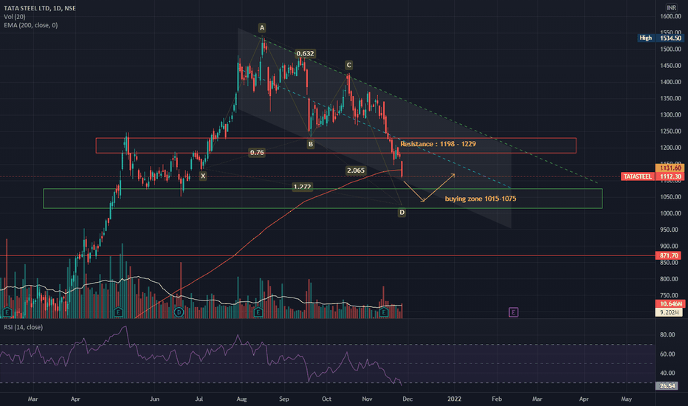Image resolution: width=688 pixels, height=406 pixels.
Task: Click the 1400.00 price axis level
Action: click(670, 82)
